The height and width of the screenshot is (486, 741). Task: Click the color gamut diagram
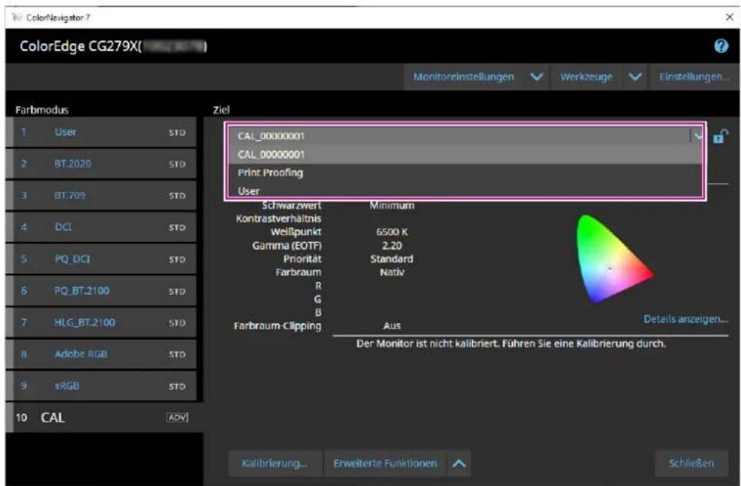tap(614, 259)
